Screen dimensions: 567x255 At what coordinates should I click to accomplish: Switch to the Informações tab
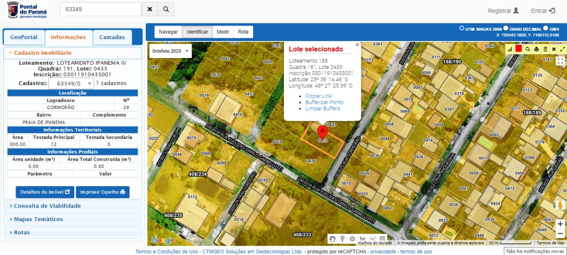coord(69,37)
